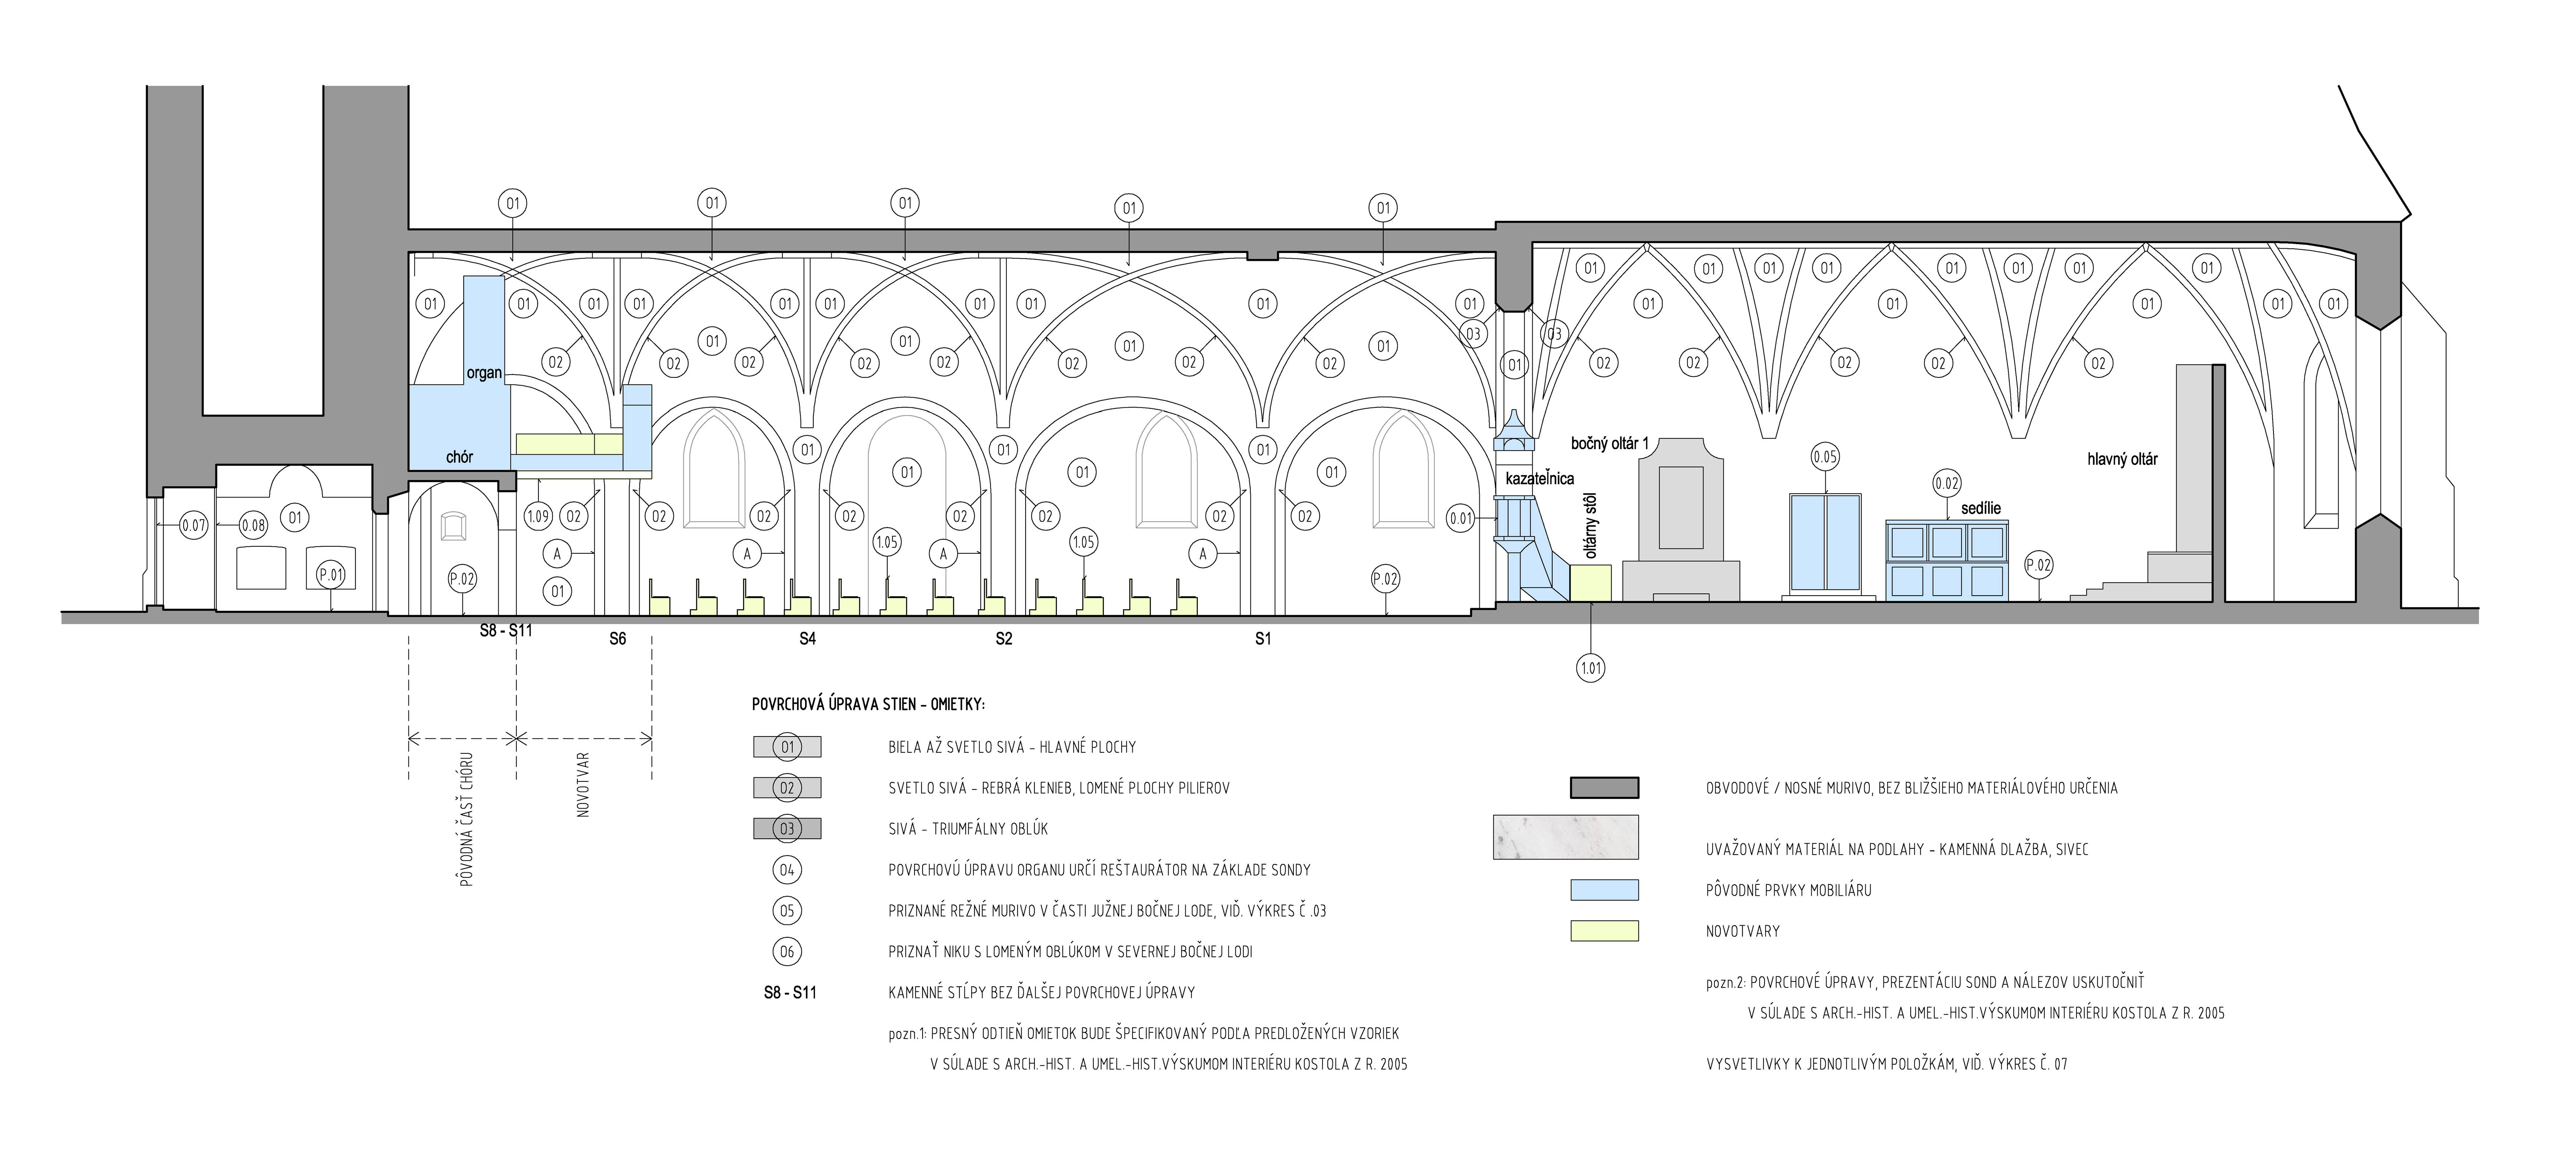This screenshot has height=1150, width=2576.
Task: Click the dark gray load-bearing masonry swatch
Action: click(1604, 788)
